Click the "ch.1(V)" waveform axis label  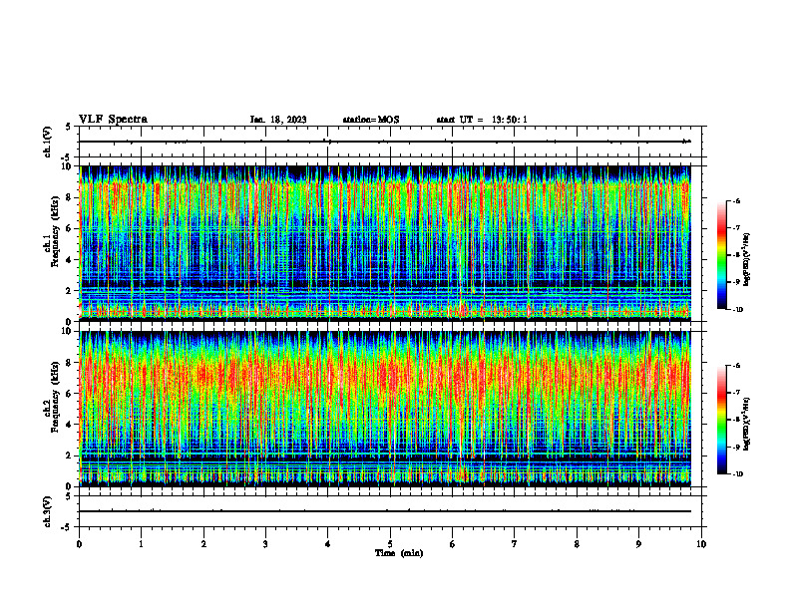(x=48, y=142)
